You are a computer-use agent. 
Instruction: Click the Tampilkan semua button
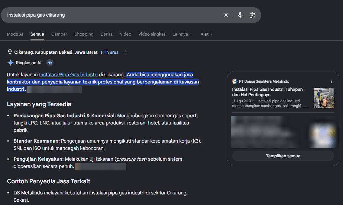pyautogui.click(x=283, y=156)
